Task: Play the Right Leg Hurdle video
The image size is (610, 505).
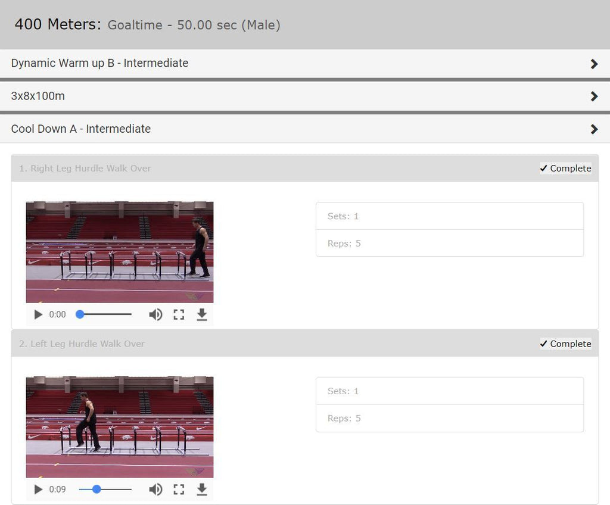Action: (38, 314)
